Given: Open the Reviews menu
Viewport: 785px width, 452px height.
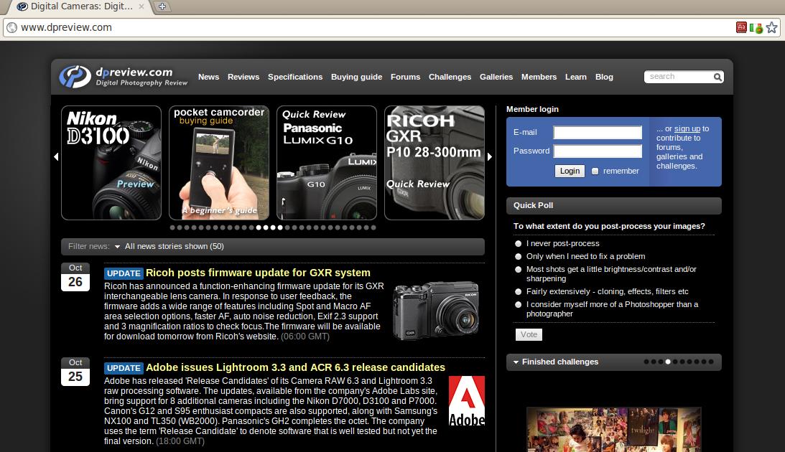Looking at the screenshot, I should coord(243,77).
